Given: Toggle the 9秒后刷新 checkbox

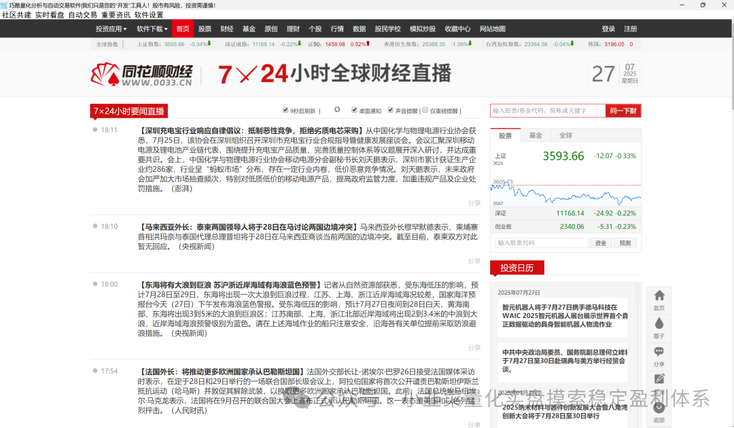Looking at the screenshot, I should pyautogui.click(x=285, y=110).
